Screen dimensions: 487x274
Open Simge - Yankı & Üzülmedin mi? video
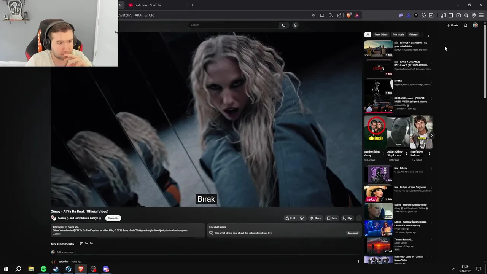pyautogui.click(x=379, y=228)
